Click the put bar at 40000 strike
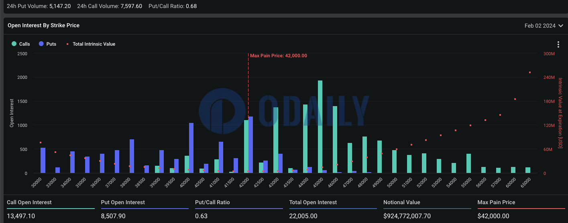The height and width of the screenshot is (223, 568). click(191, 148)
